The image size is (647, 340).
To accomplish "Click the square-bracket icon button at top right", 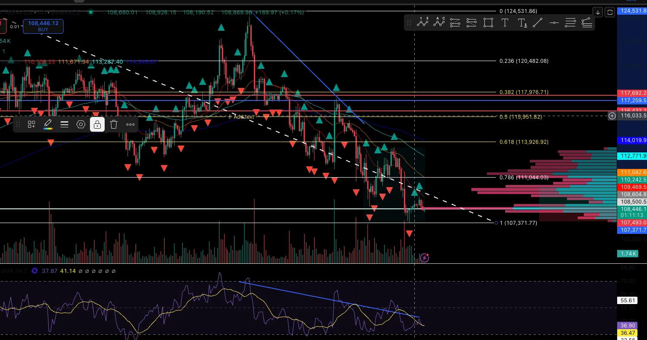I will click(x=610, y=12).
